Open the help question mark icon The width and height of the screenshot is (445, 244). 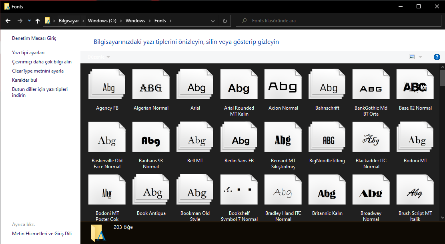[437, 57]
